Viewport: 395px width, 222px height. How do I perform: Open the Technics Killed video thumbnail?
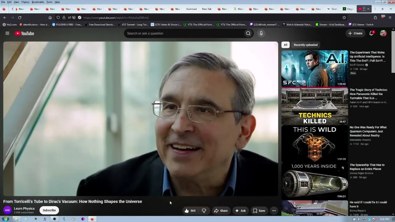314,106
